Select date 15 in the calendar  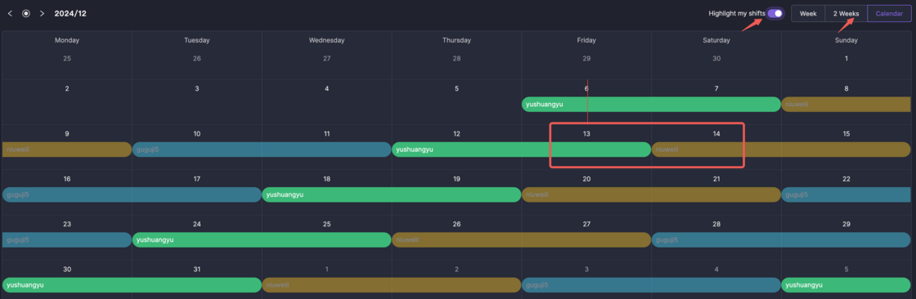pyautogui.click(x=846, y=134)
